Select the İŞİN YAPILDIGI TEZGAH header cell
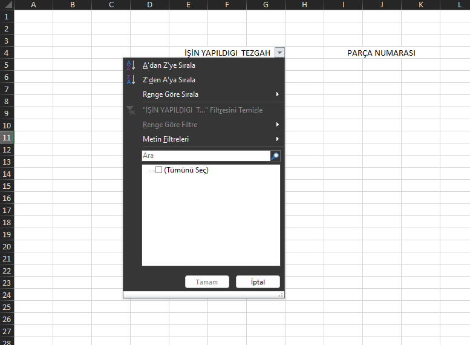 [x=227, y=53]
